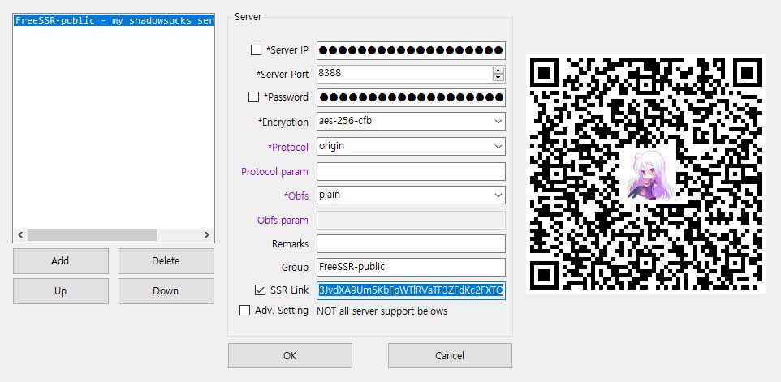
Task: Click the *Server Port label
Action: (x=283, y=74)
